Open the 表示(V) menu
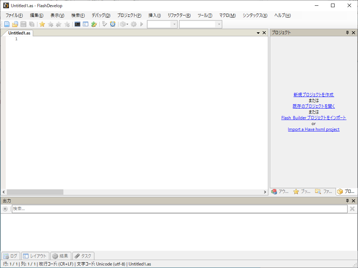The image size is (358, 268). point(57,15)
